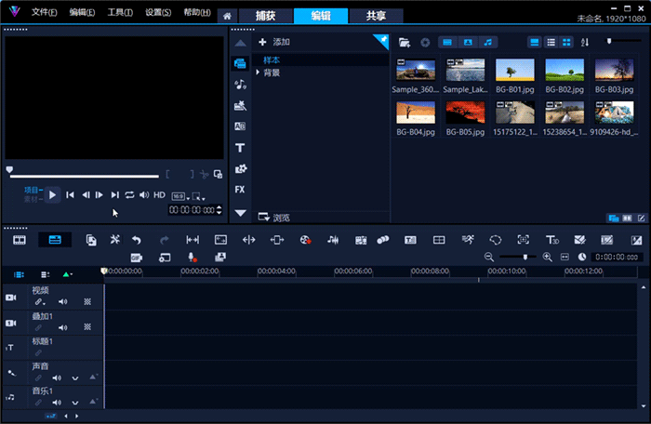Click the 浏览 browse button
This screenshot has width=651, height=424.
click(x=274, y=218)
